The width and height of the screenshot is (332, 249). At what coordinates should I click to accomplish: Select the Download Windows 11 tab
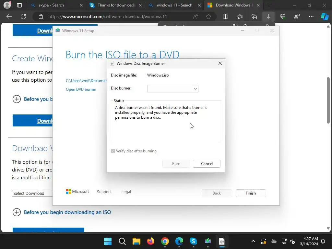(233, 5)
